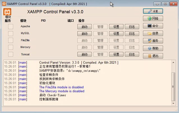
Task: Open 网络 netstat globe button
Action: click(153, 19)
